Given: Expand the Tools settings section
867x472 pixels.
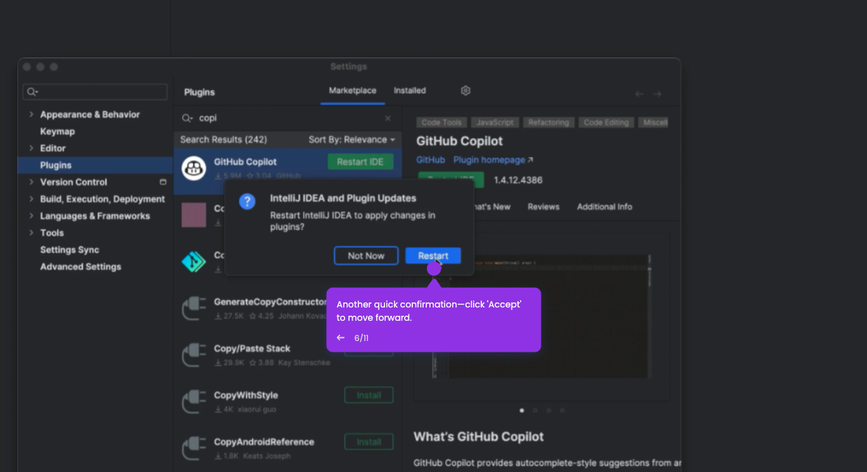Looking at the screenshot, I should pyautogui.click(x=31, y=233).
